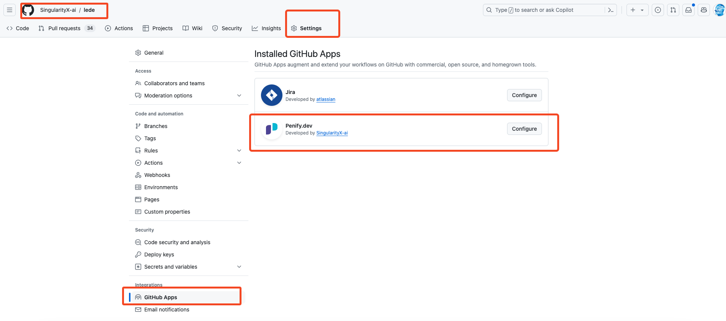Open the atlassian developer link
Image resolution: width=726 pixels, height=321 pixels.
[x=326, y=99]
